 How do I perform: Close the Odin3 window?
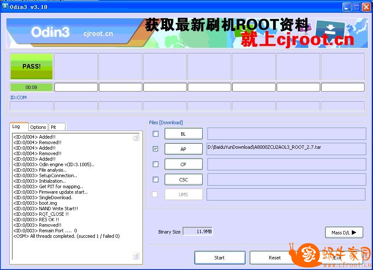click(x=366, y=7)
